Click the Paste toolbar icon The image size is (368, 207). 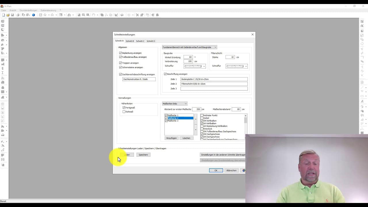(28, 15)
